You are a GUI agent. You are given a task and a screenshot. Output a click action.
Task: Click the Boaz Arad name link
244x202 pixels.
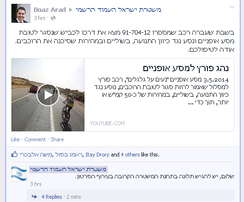[50, 9]
